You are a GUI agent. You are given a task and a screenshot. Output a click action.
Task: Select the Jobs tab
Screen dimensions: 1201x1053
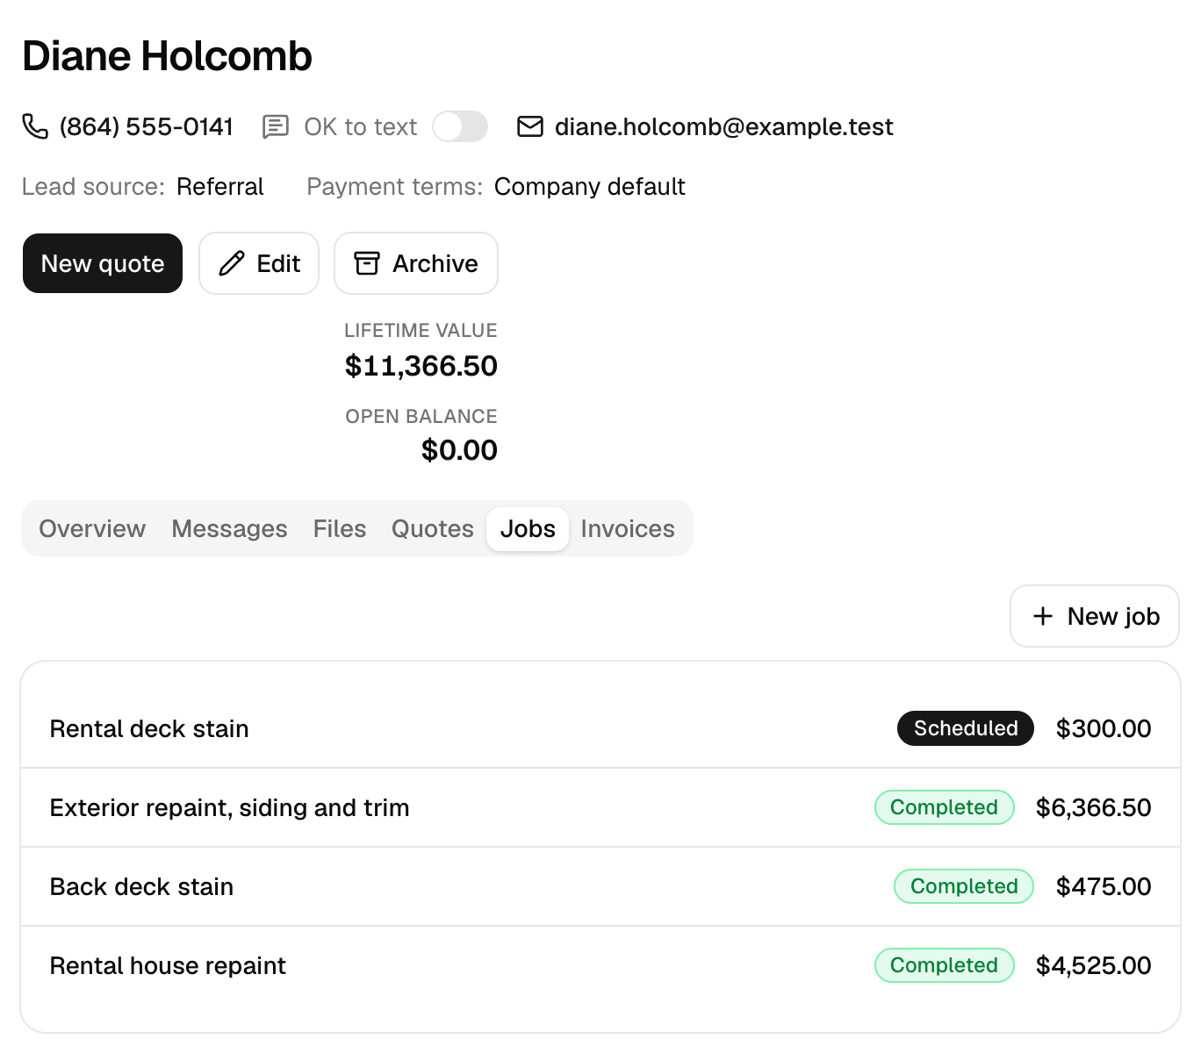528,528
